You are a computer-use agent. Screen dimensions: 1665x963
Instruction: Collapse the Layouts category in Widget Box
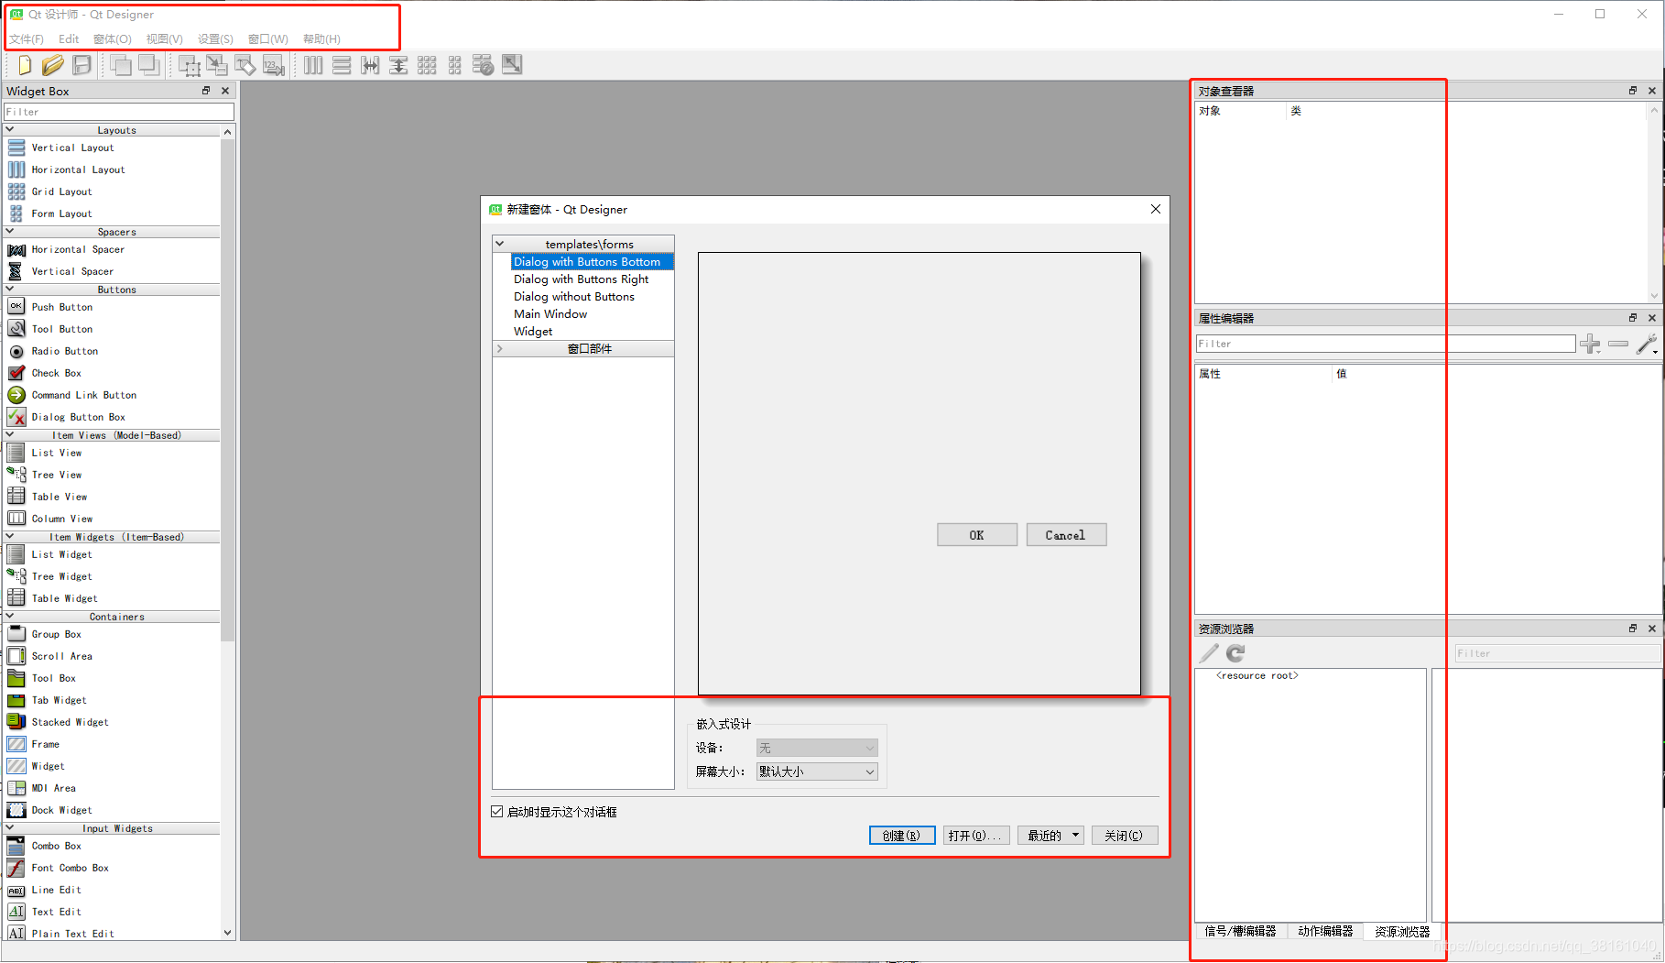[x=10, y=130]
